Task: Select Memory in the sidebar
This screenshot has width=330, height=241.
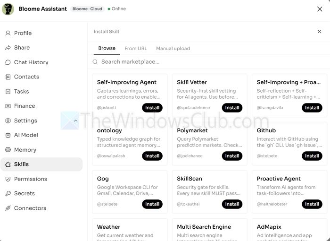Action: 41,150
